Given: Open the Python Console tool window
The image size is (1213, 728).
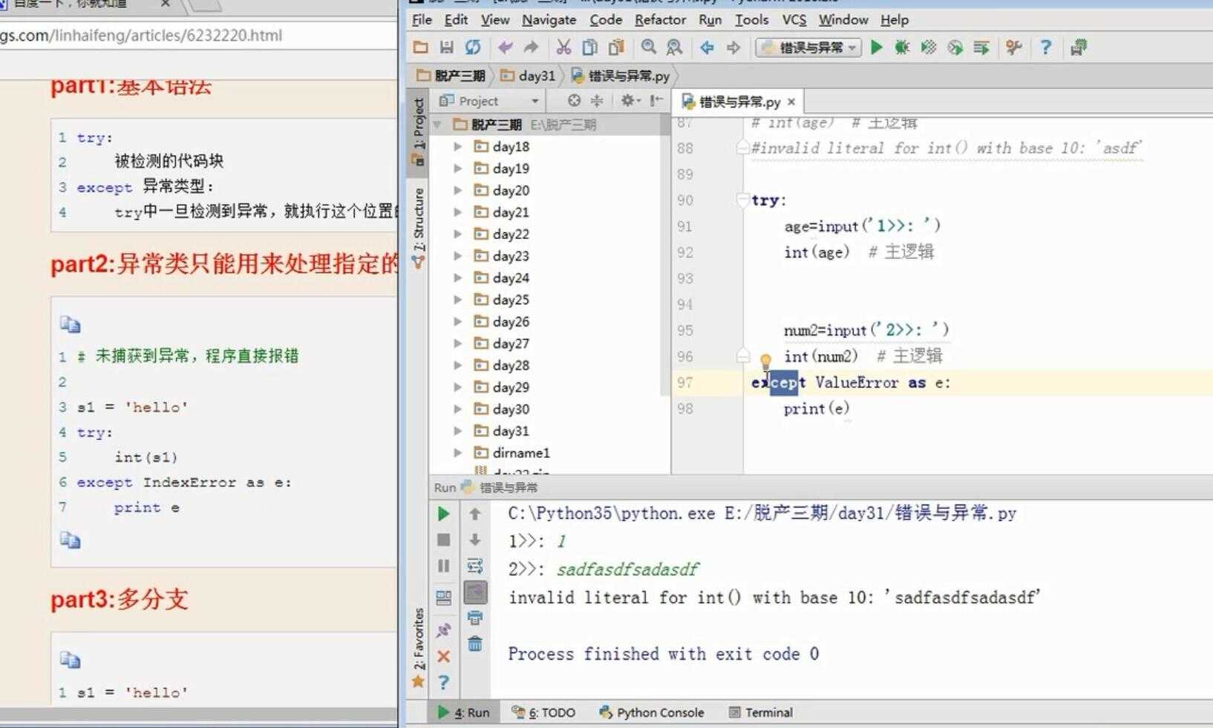Looking at the screenshot, I should tap(652, 712).
